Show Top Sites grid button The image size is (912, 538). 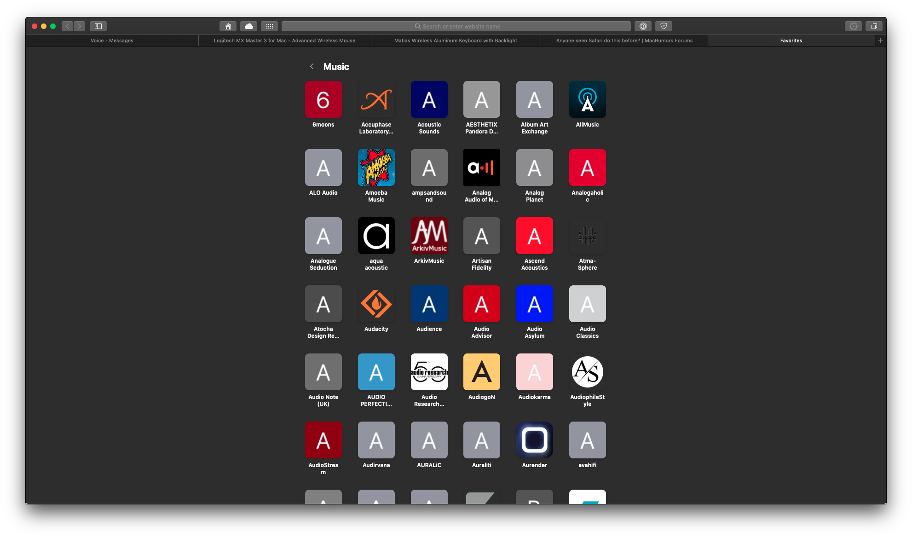[x=270, y=26]
